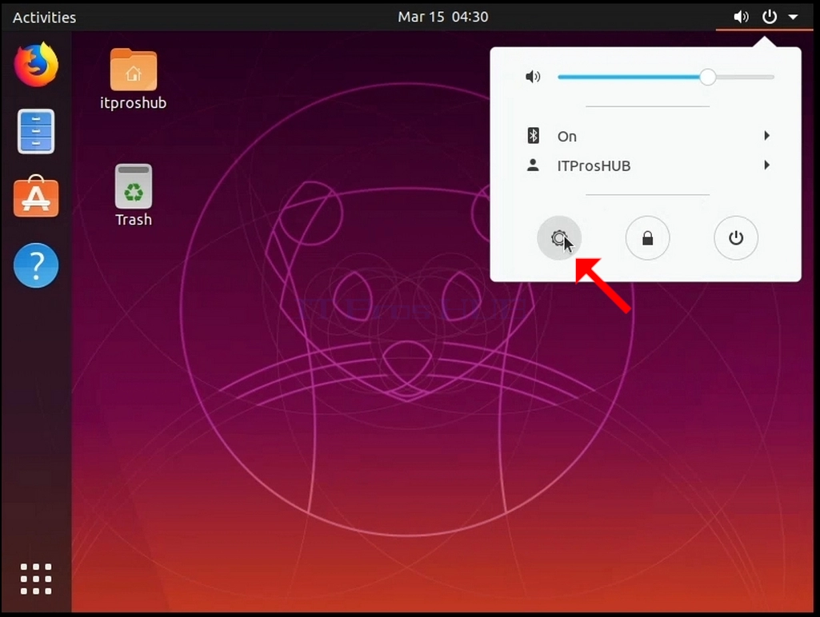Open Settings gear button in system menu
820x617 pixels.
pyautogui.click(x=559, y=238)
